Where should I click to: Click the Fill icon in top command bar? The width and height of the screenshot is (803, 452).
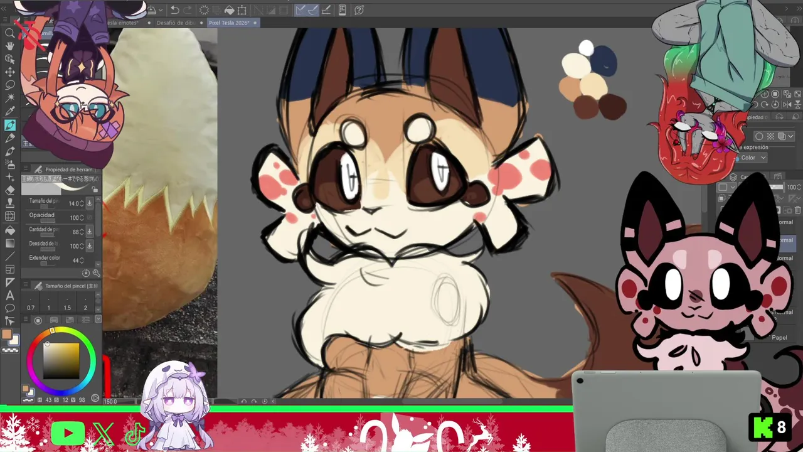pos(229,10)
